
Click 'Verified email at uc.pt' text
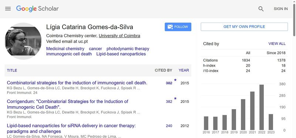[x=67, y=41]
